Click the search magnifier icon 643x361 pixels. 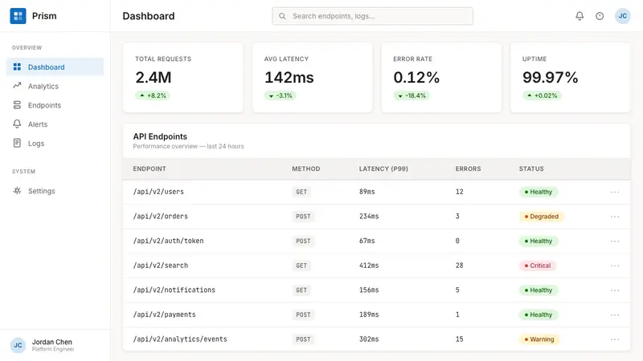282,16
